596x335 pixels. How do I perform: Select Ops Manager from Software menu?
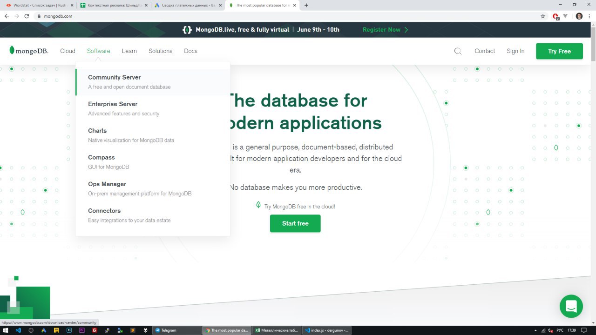(153, 188)
